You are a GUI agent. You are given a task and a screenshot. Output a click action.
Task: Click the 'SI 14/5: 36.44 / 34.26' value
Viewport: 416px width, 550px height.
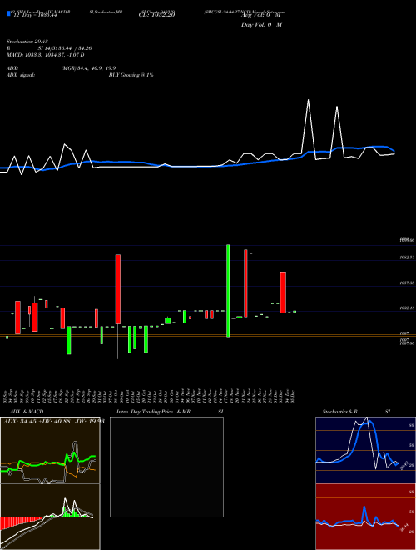click(65, 48)
